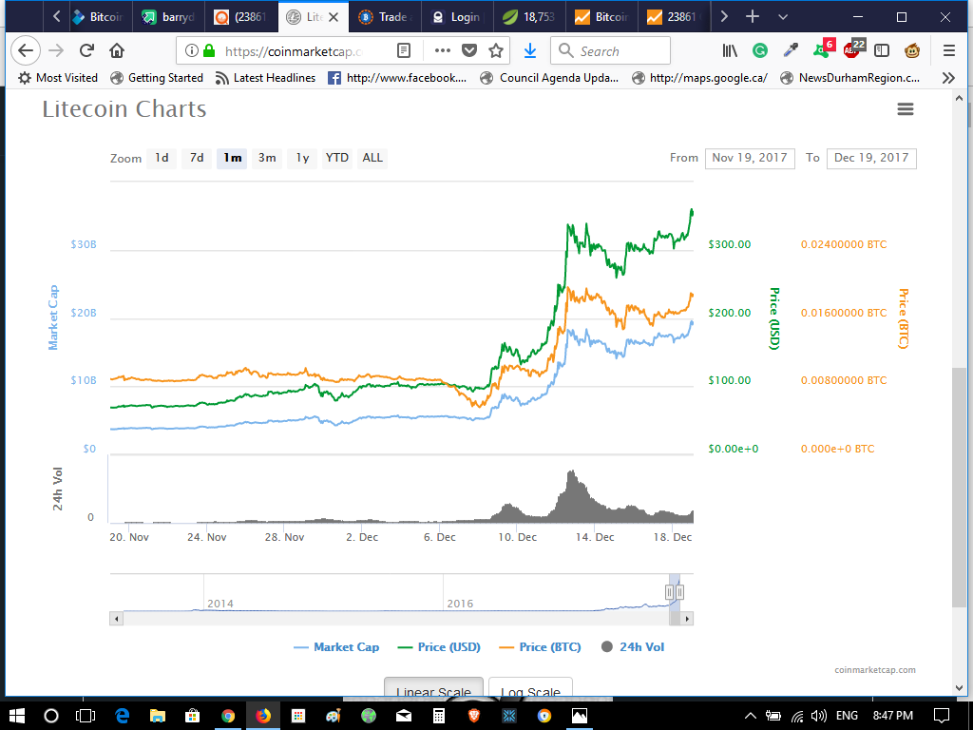Open the Grammarly extension
Screen dimensions: 973x730
760,51
